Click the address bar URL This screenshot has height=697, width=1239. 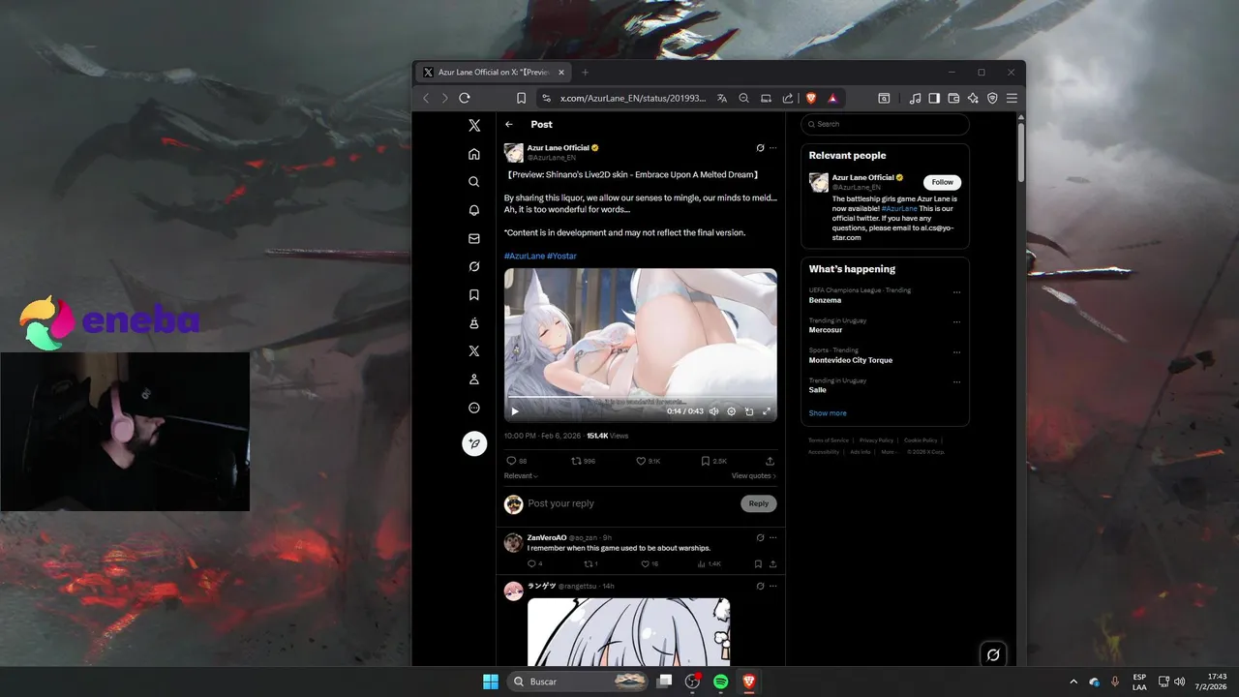coord(633,98)
